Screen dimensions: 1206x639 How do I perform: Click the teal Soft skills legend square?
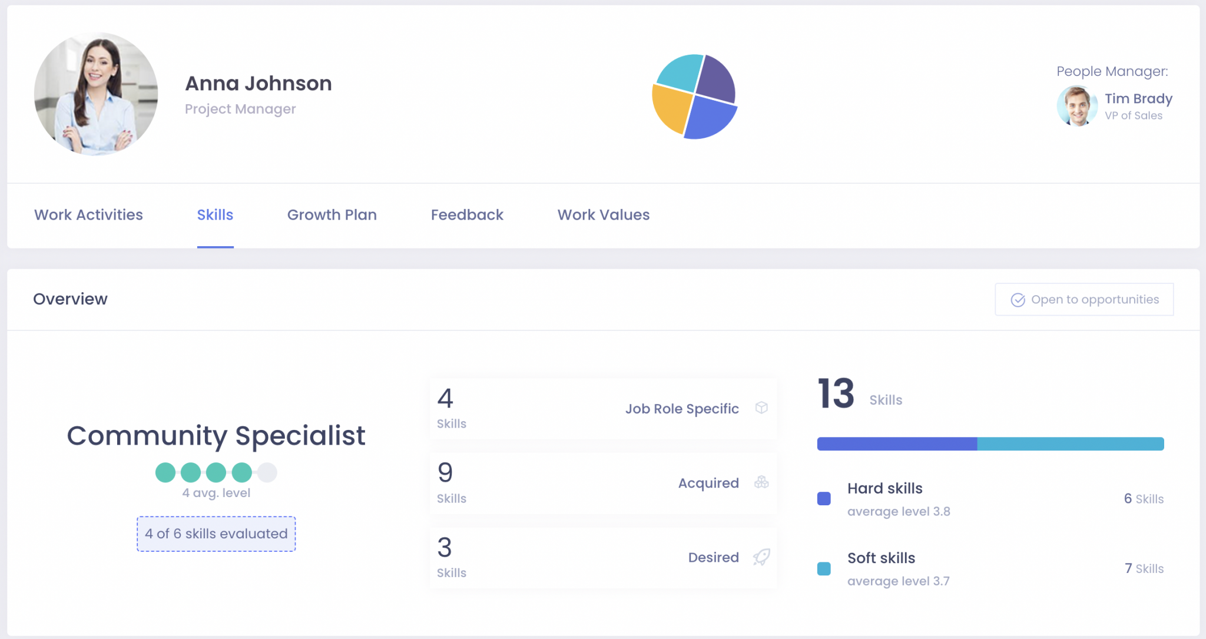pos(824,568)
